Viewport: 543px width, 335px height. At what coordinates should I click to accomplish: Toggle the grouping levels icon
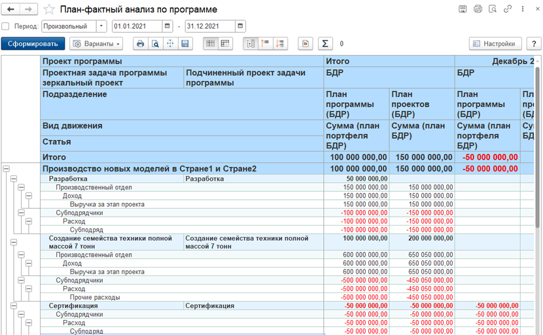251,44
